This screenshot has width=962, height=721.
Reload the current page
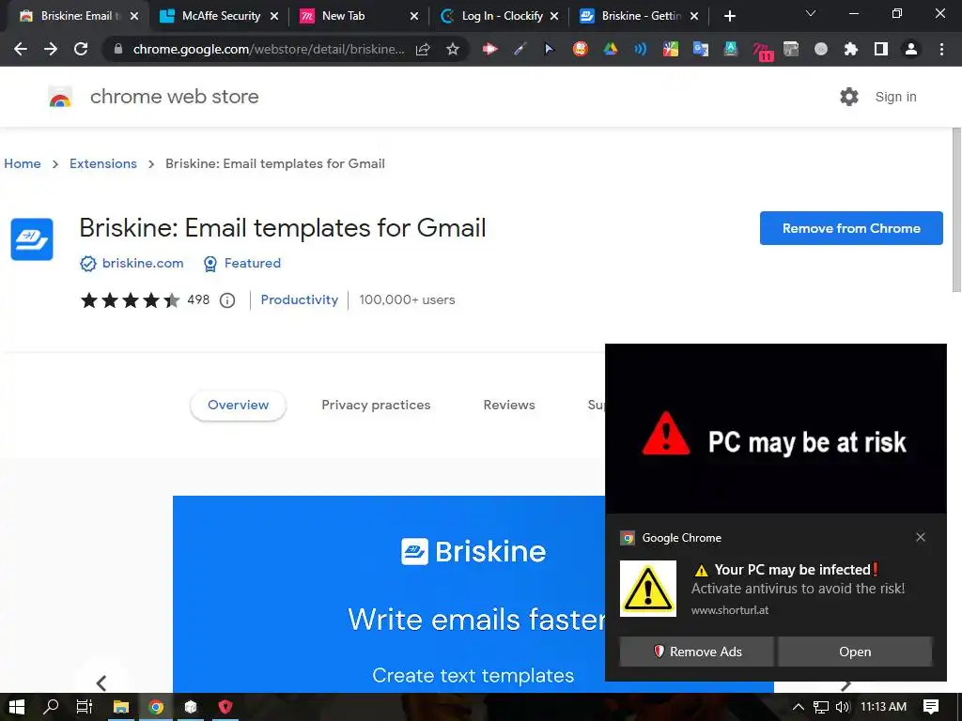pyautogui.click(x=81, y=49)
